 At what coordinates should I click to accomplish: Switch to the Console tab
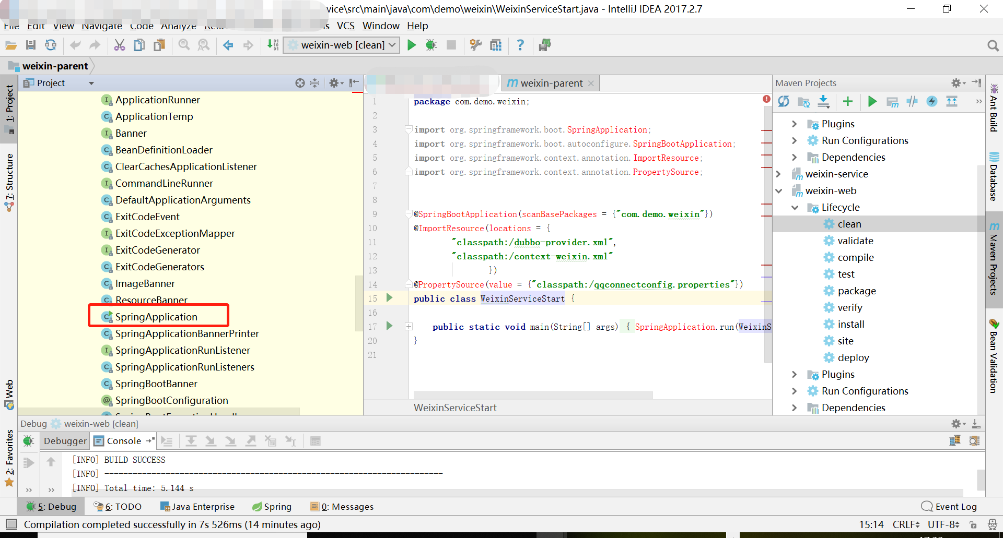click(124, 441)
